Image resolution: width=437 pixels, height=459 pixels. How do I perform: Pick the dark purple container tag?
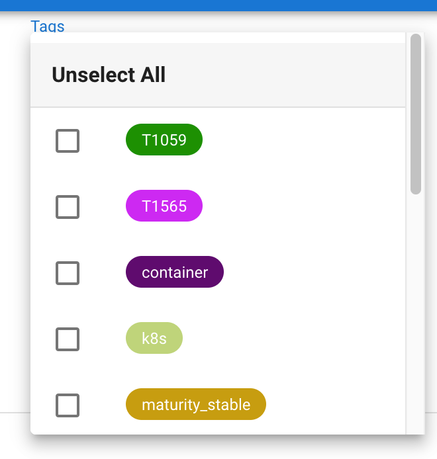pyautogui.click(x=175, y=272)
